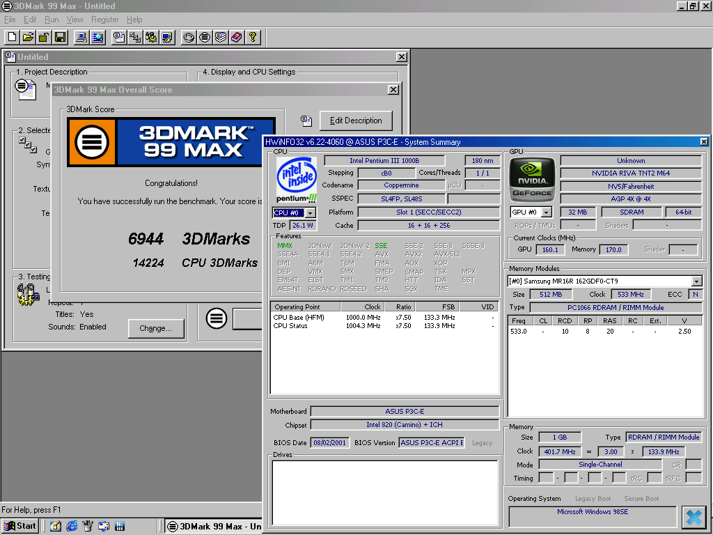Switch to 3DMark 99 Max taskbar button

[x=213, y=527]
